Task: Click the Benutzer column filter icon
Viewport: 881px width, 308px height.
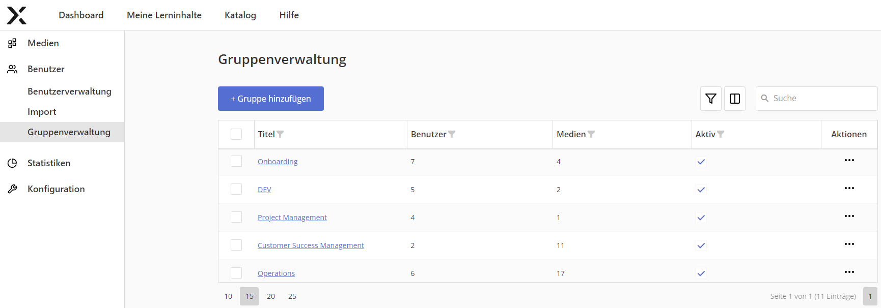Action: (x=452, y=134)
